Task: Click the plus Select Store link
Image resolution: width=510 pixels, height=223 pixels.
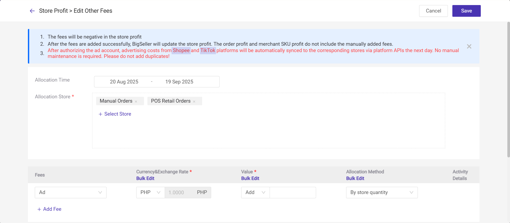Action: point(115,114)
